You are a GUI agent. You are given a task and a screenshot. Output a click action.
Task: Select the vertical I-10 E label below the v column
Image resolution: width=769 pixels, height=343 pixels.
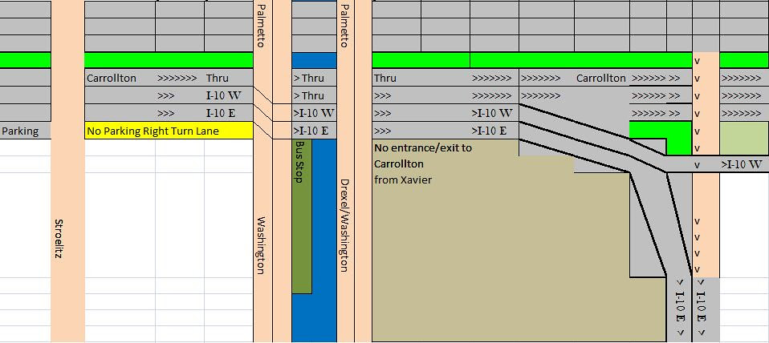pyautogui.click(x=700, y=308)
